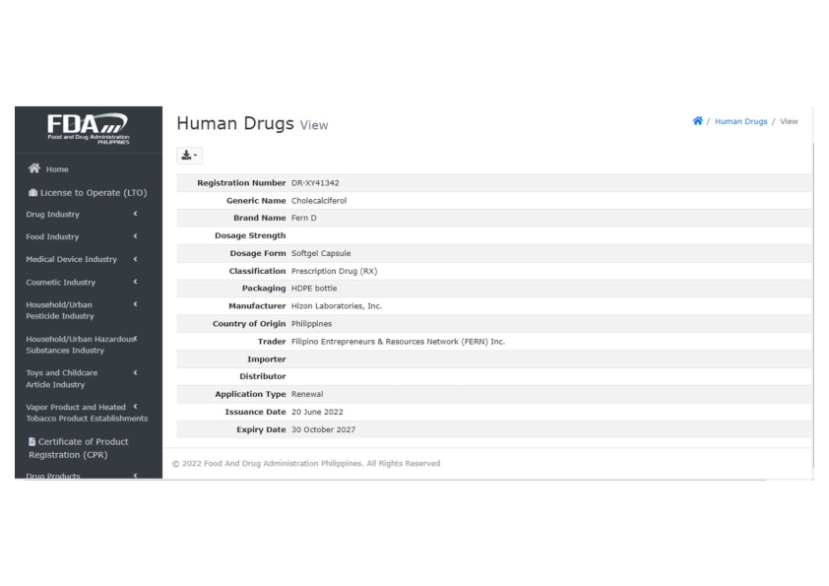Screen dimensions: 829x586
Task: Select Medical Device Industry sidebar item
Action: (x=71, y=259)
